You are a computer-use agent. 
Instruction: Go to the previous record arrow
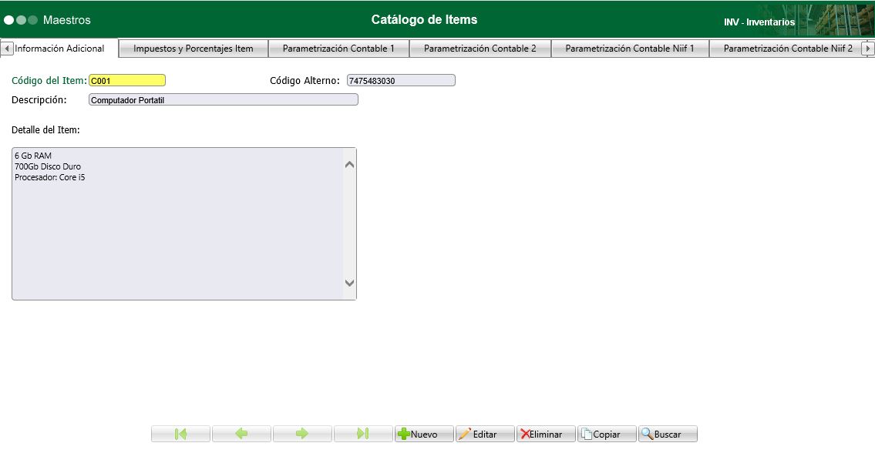(x=241, y=434)
